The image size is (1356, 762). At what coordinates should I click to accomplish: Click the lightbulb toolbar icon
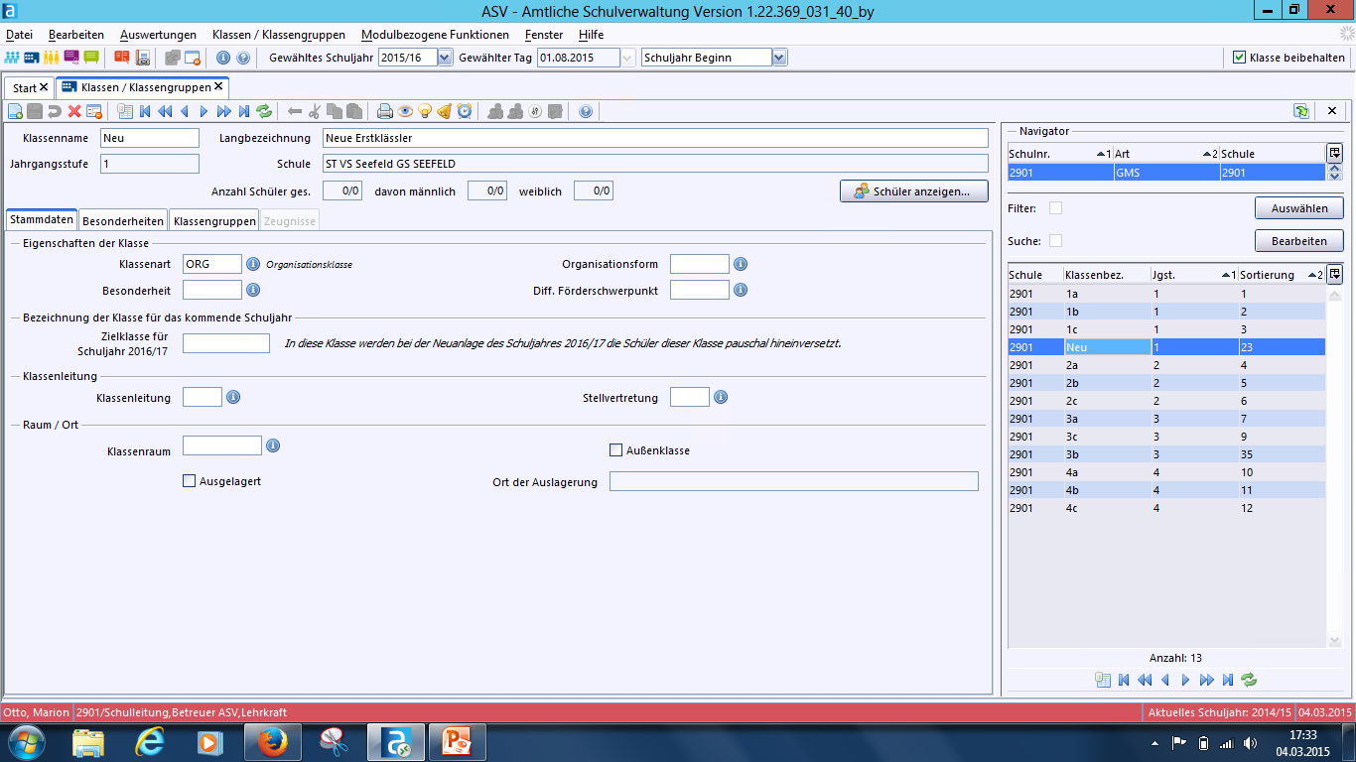tap(425, 111)
